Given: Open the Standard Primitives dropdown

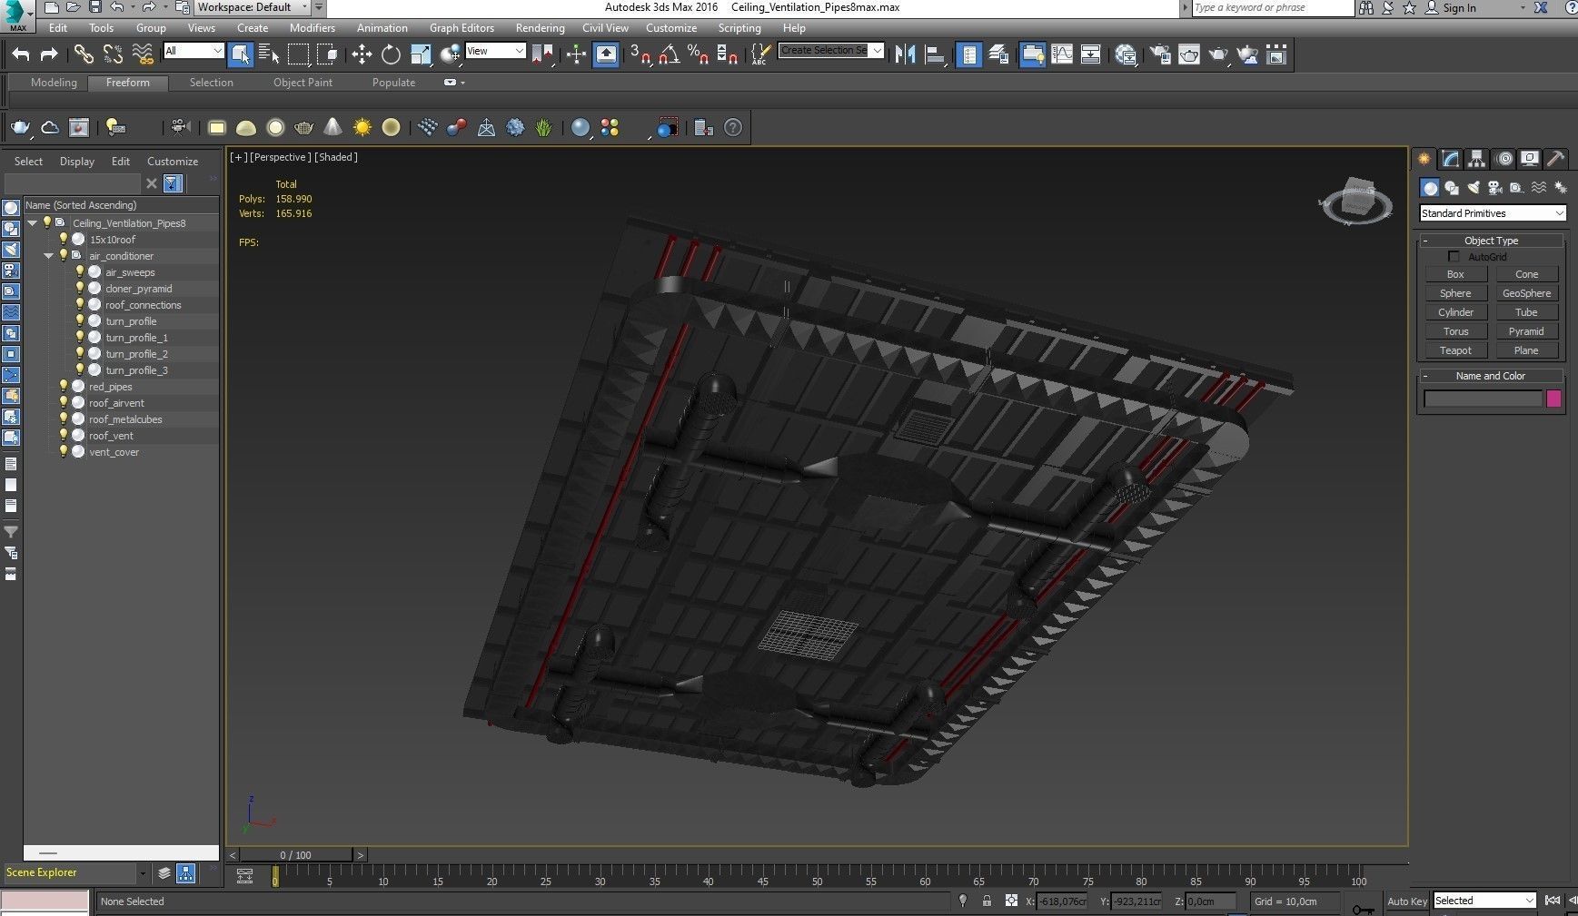Looking at the screenshot, I should pyautogui.click(x=1493, y=213).
